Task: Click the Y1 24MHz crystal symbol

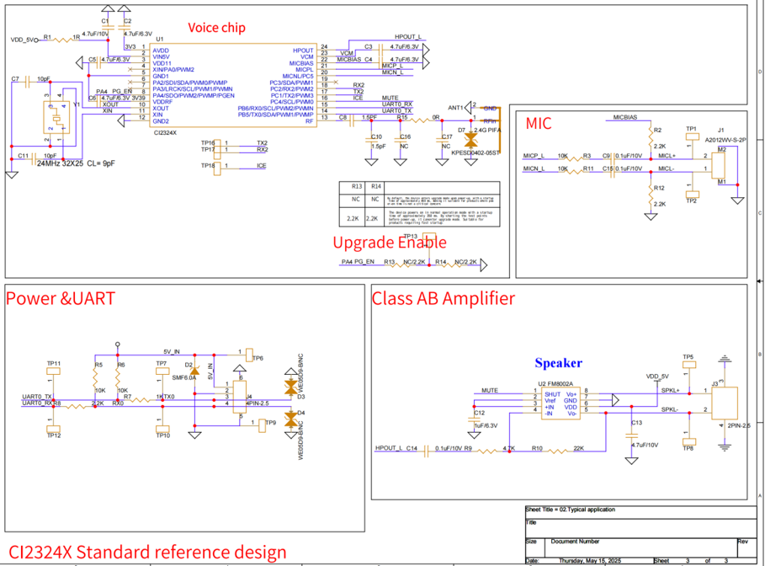Action: click(56, 118)
